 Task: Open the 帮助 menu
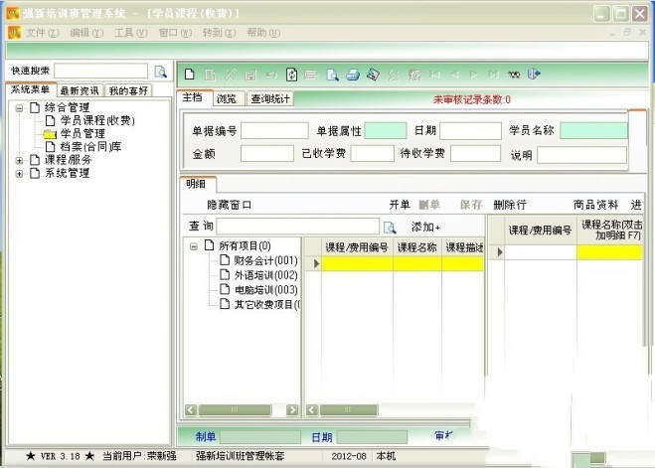point(263,33)
